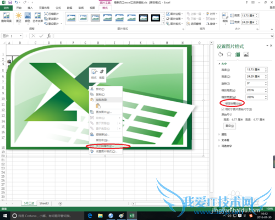
Task: Open the Corrections (更正) sun icon
Action: pos(19,15)
